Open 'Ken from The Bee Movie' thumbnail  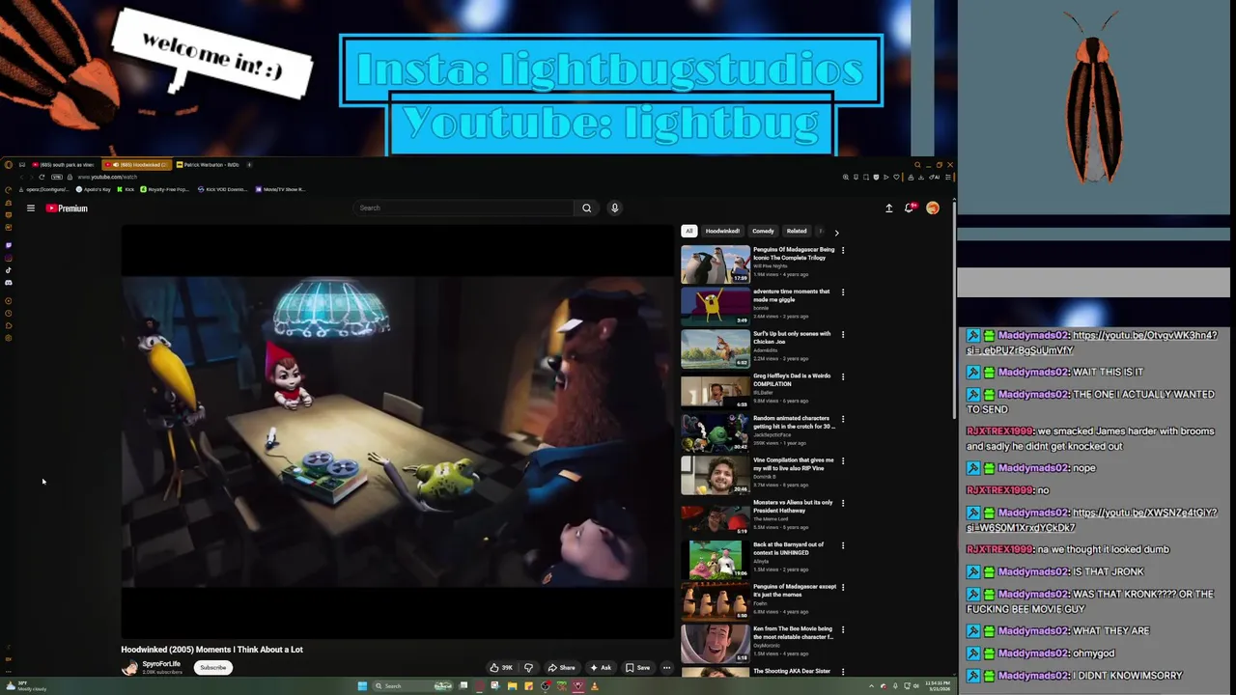[716, 643]
